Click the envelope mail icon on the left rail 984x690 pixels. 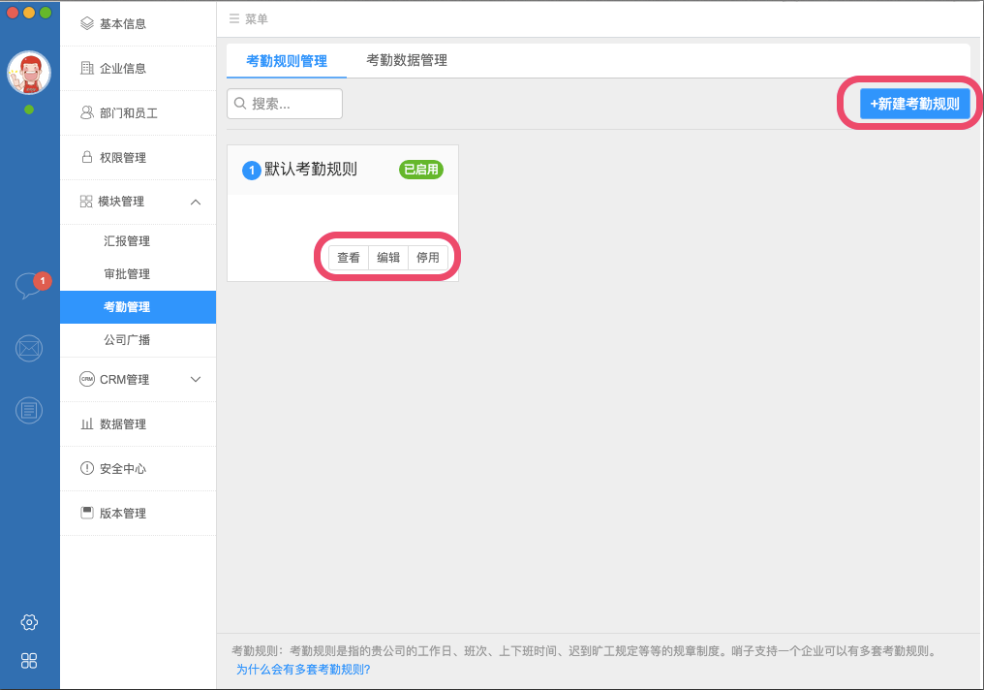tap(29, 349)
